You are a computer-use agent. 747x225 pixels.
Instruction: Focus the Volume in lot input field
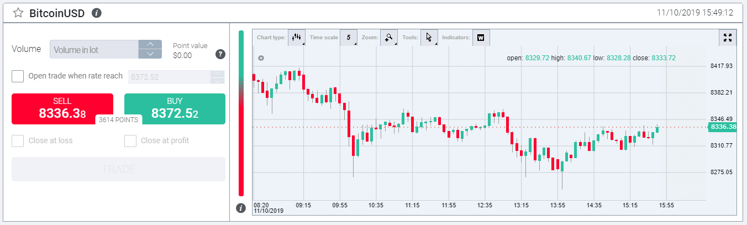tap(94, 49)
